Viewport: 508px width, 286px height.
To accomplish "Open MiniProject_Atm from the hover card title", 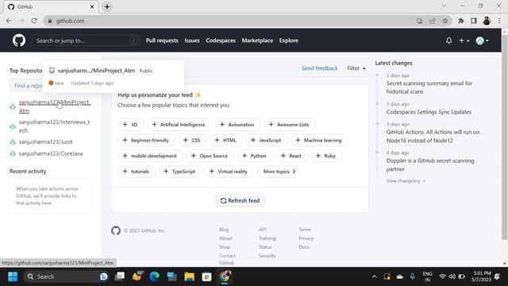I will click(x=96, y=71).
